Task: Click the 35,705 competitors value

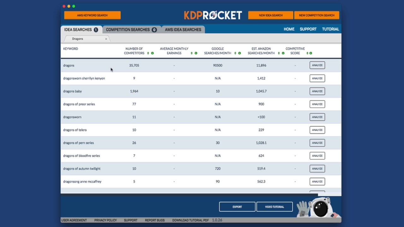Action: (x=134, y=66)
